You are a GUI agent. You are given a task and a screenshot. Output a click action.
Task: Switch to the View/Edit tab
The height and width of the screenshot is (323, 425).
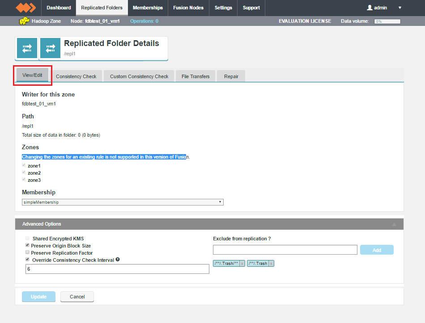[x=32, y=75]
